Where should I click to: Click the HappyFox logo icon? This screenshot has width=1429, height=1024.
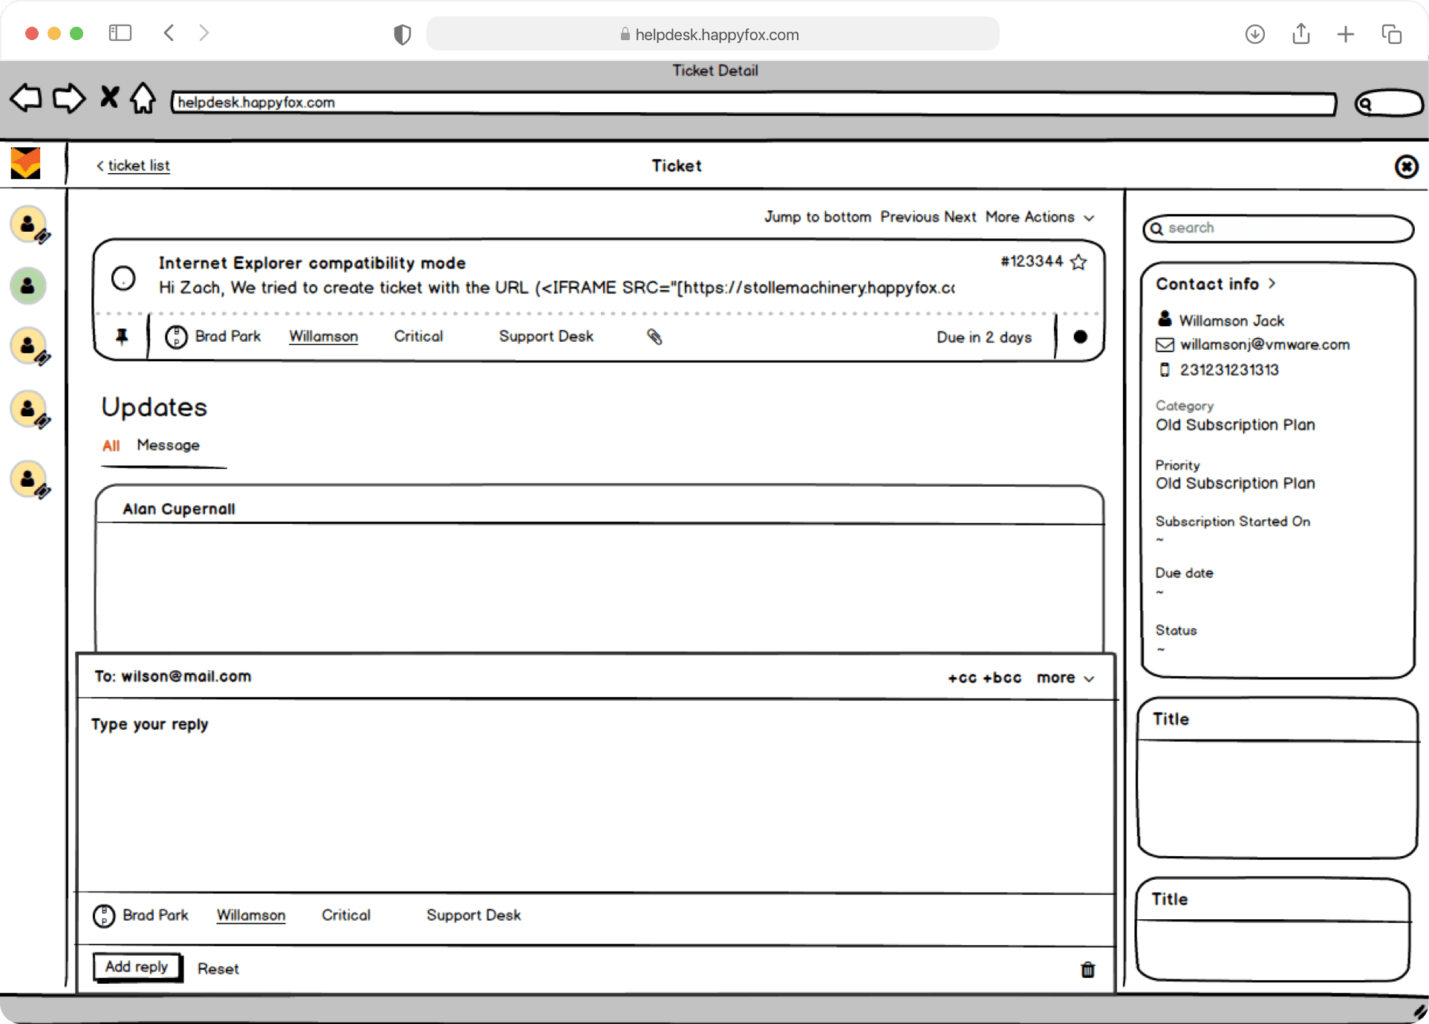pyautogui.click(x=26, y=163)
